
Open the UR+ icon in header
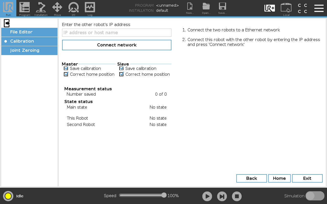[x=270, y=8]
